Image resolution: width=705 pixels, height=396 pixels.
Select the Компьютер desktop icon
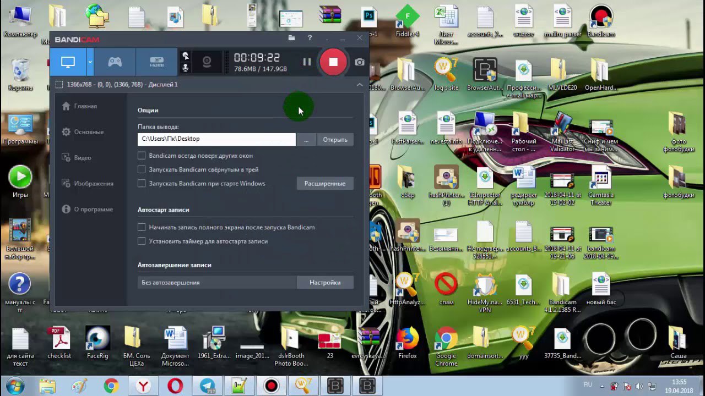(20, 22)
